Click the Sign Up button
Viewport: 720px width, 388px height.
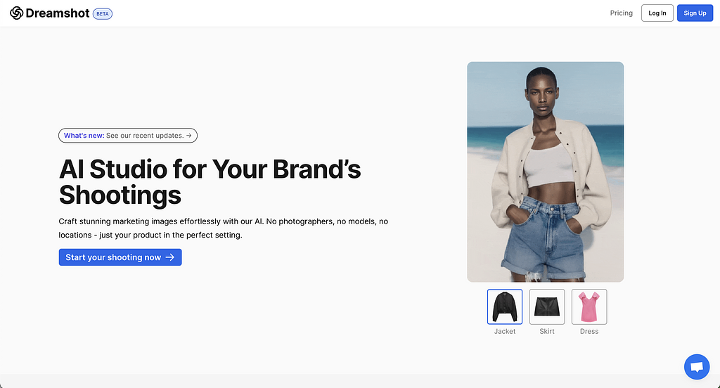(x=695, y=13)
